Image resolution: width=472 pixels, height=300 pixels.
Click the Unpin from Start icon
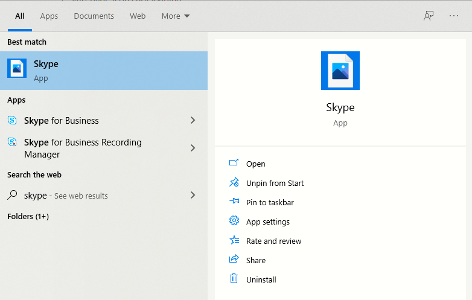click(x=234, y=182)
